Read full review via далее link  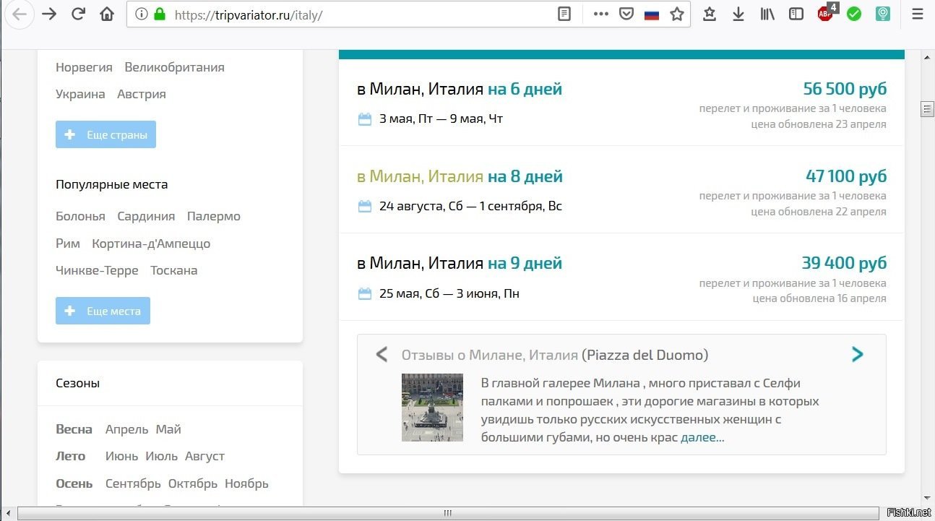(x=702, y=437)
